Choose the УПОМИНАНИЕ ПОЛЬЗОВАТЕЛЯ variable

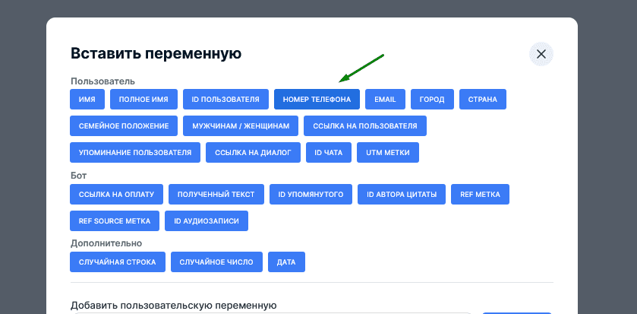coord(135,152)
